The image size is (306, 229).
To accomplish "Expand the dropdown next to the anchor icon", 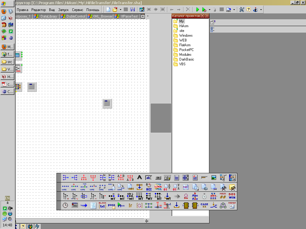I will (261, 10).
